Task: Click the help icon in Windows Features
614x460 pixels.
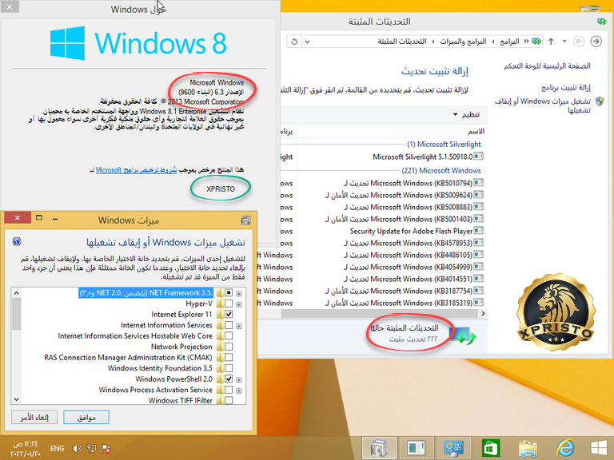Action: [x=17, y=241]
